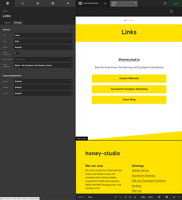Switch to tablet preview size
Viewport: 182px width, 200px height.
coord(125,197)
